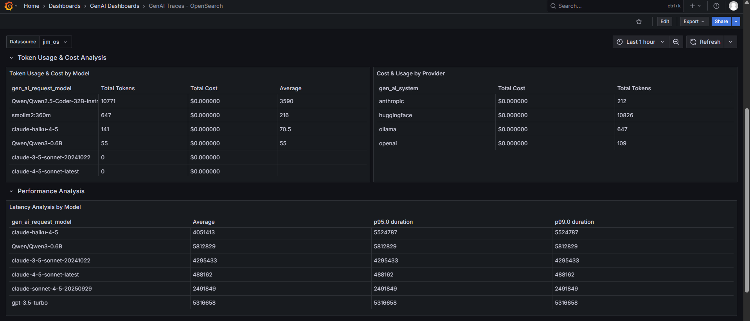This screenshot has height=321, width=750.
Task: Open GenAI Dashboards breadcrumb
Action: click(x=115, y=6)
